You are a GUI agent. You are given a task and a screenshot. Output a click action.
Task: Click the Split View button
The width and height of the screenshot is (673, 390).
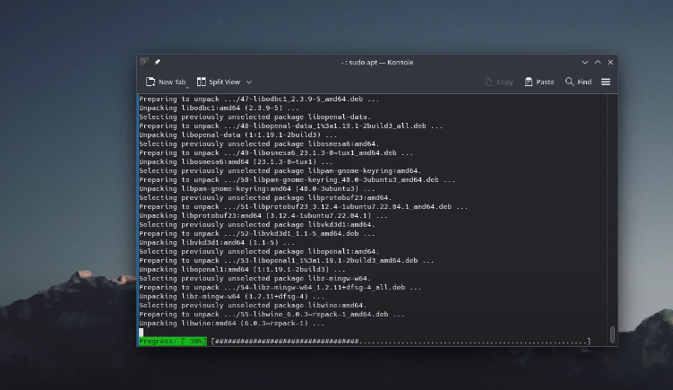pos(219,82)
